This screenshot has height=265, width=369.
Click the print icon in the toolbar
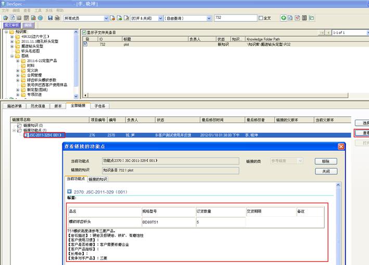pos(57,18)
